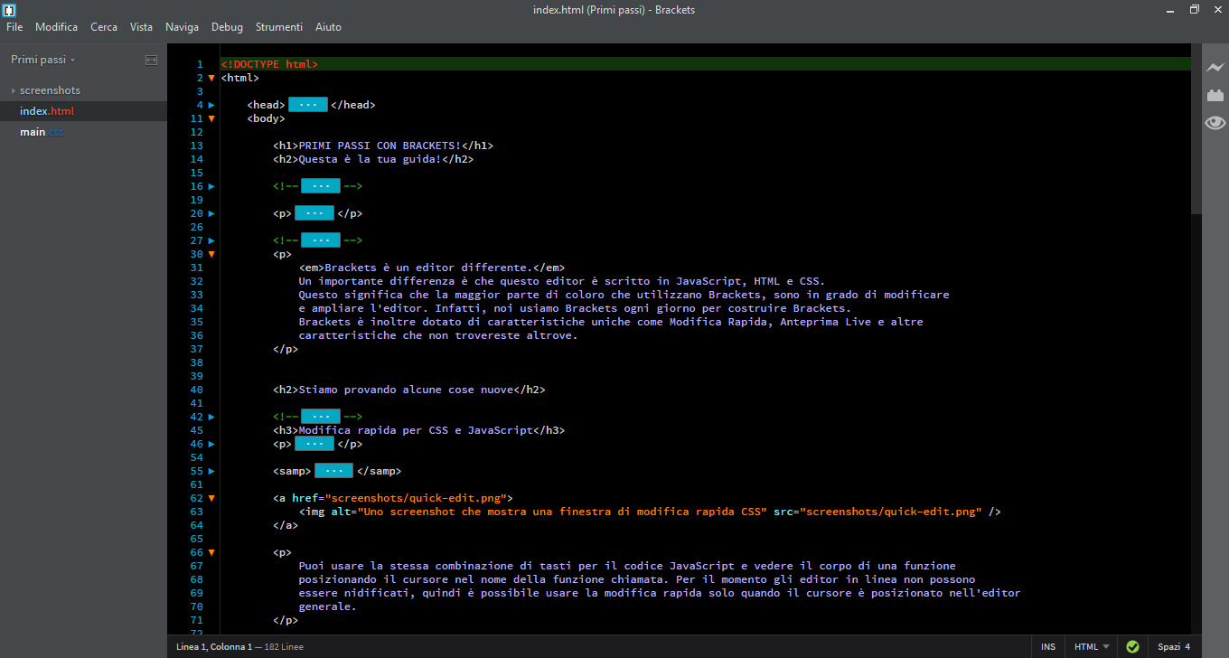Click folded marker in line 46 paragraph
Screen dimensions: 1229x658
pyautogui.click(x=314, y=444)
